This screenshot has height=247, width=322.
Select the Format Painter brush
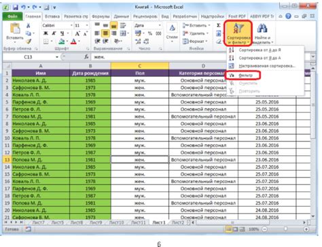(29, 42)
